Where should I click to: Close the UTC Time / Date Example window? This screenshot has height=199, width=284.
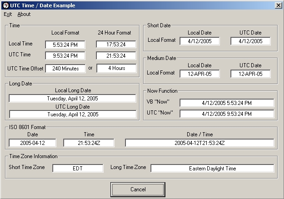tap(278, 5)
